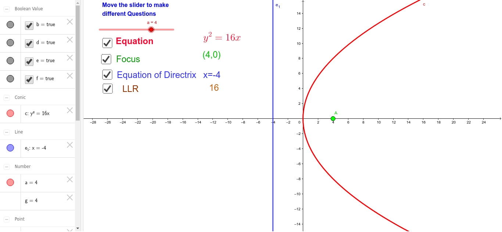Uncheck the e = true checkbox in algebra panel

tap(29, 61)
